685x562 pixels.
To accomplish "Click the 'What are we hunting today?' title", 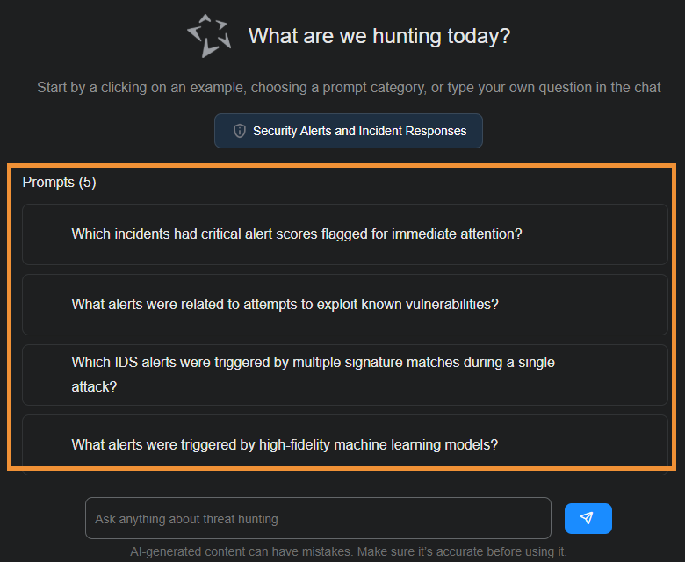I will click(x=379, y=36).
